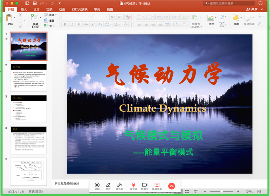Click the 共享 (Share) button
270x196 pixels.
[252, 10]
